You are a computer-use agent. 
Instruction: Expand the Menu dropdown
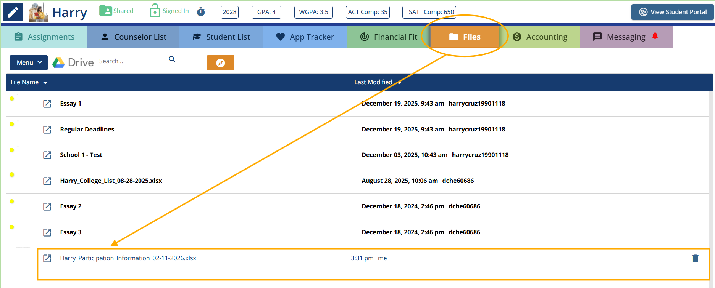click(x=29, y=63)
